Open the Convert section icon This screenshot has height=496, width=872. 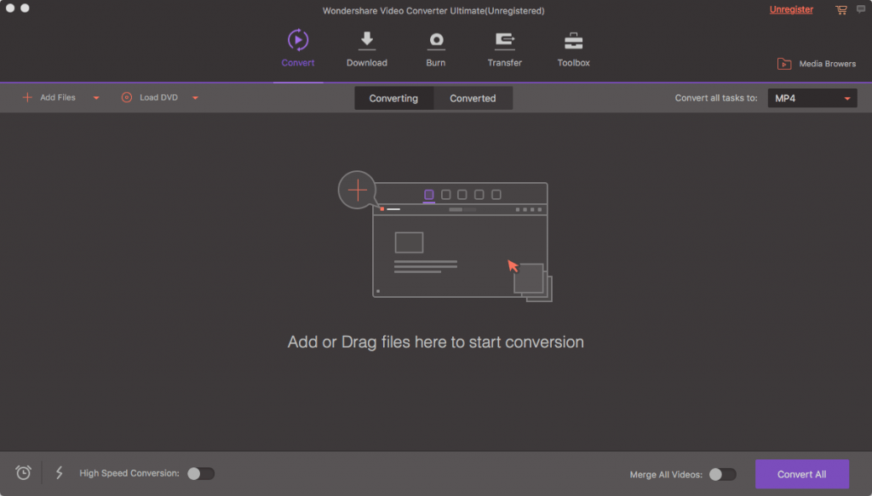(298, 40)
